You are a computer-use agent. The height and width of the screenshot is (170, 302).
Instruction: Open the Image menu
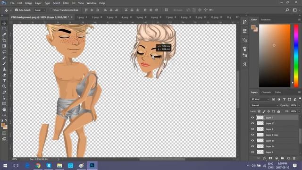(x=28, y=3)
